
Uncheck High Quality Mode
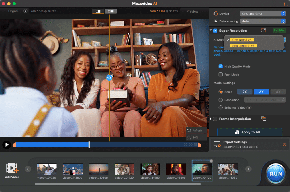click(220, 66)
